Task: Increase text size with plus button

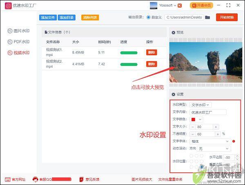Action: click(x=216, y=127)
